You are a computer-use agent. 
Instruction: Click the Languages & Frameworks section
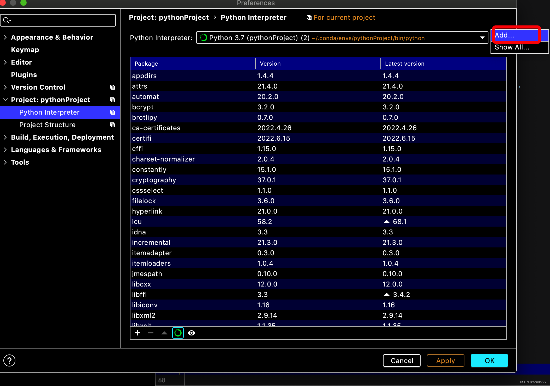click(56, 150)
